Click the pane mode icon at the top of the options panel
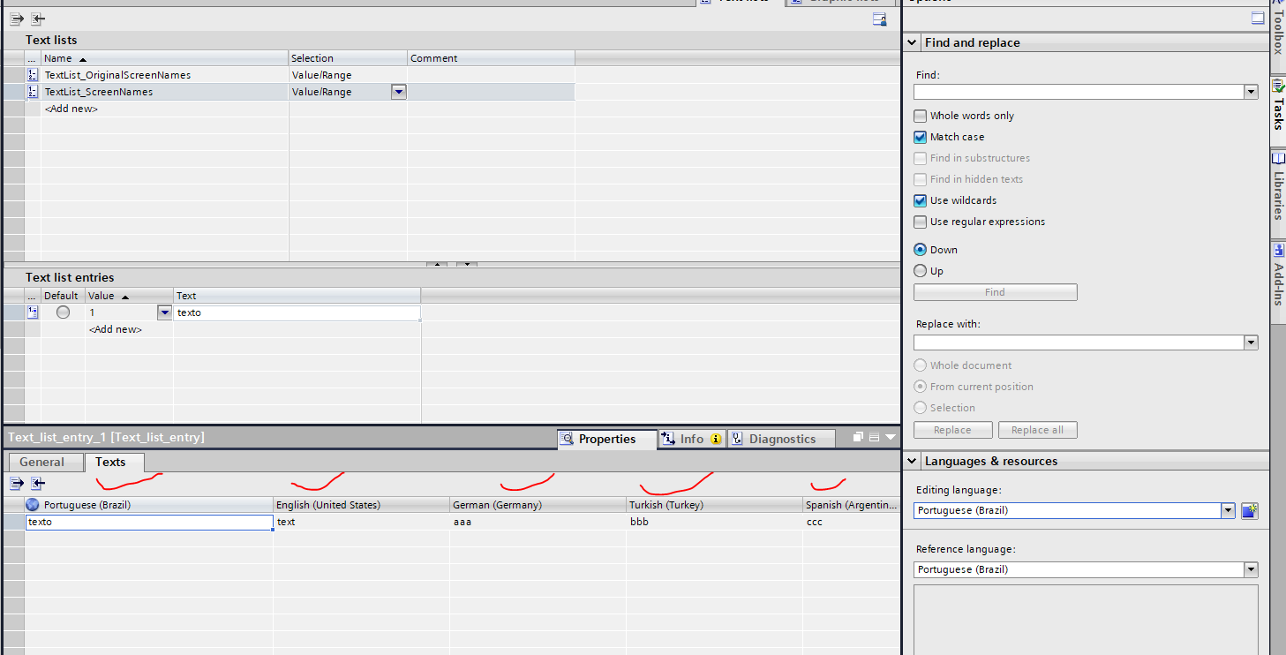Viewport: 1286px width, 655px height. (x=1258, y=19)
